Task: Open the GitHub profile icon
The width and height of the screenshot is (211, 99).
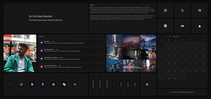Action: click(x=200, y=10)
